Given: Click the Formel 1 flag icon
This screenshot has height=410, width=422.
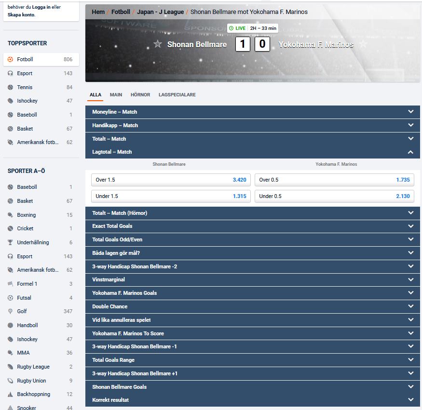Looking at the screenshot, I should pyautogui.click(x=10, y=284).
